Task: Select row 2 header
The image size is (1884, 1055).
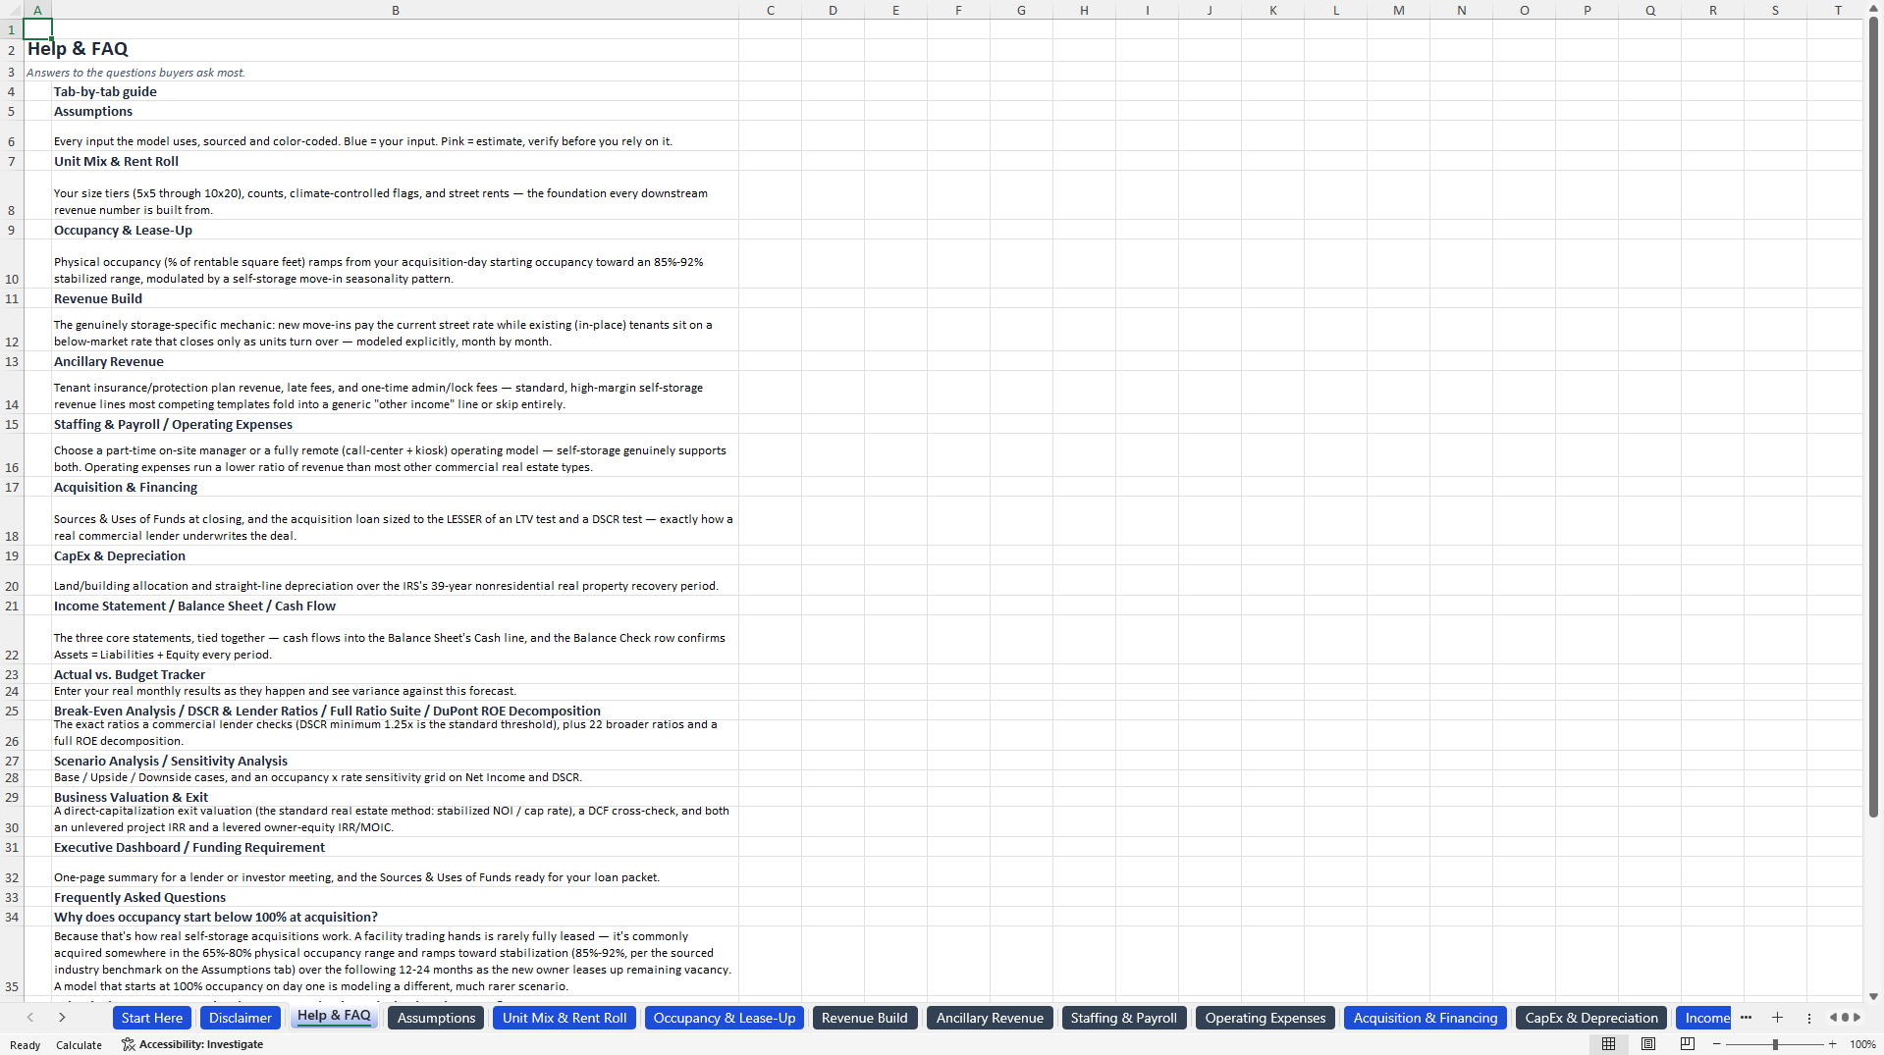Action: [12, 50]
